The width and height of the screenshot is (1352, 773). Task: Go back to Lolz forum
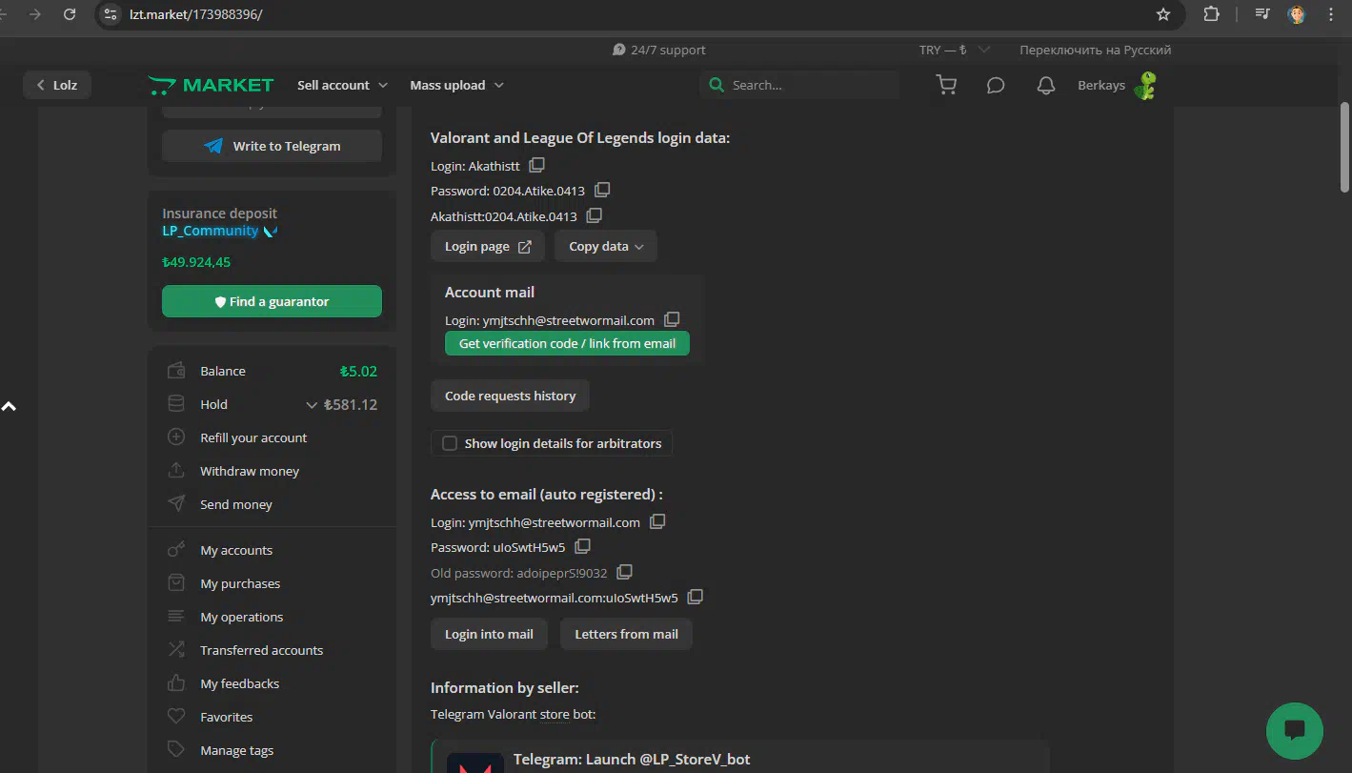pos(57,85)
